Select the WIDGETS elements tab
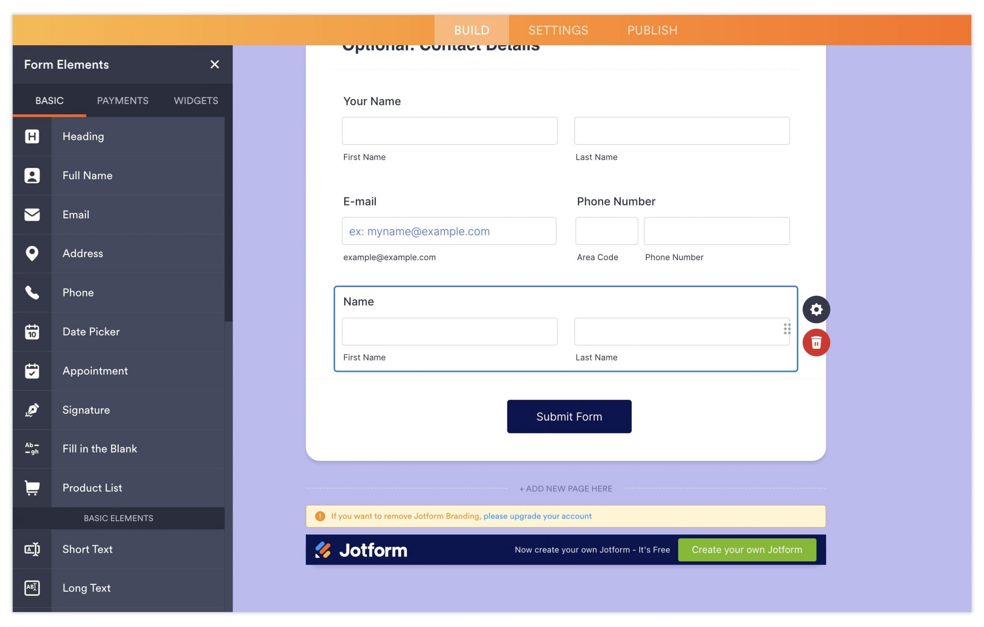The image size is (984, 627). click(x=196, y=101)
